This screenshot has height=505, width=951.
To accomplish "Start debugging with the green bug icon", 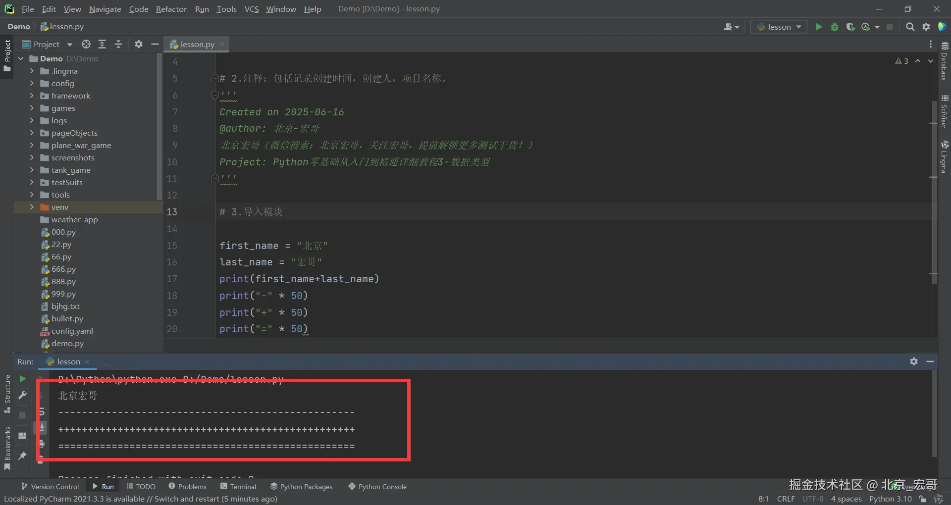I will coord(835,27).
